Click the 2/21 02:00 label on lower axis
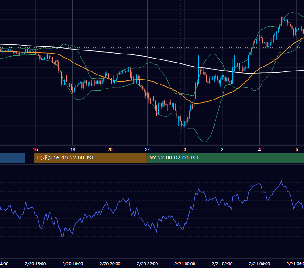Screen dimensions: 304x268 pos(222,264)
